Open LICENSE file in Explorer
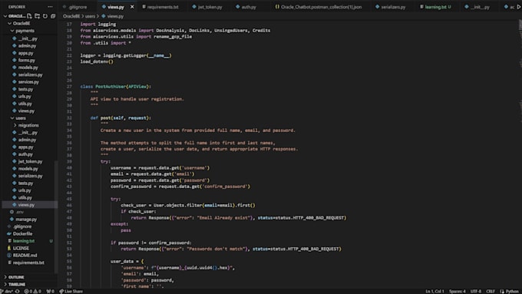Image resolution: width=522 pixels, height=294 pixels. 21,248
